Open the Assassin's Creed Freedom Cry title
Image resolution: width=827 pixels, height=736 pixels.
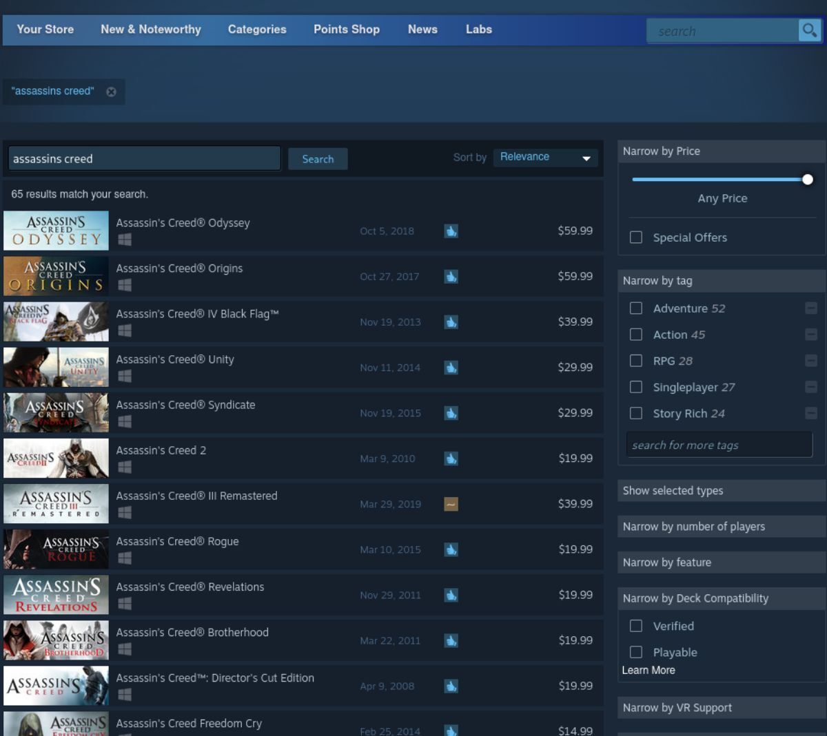[x=189, y=724]
